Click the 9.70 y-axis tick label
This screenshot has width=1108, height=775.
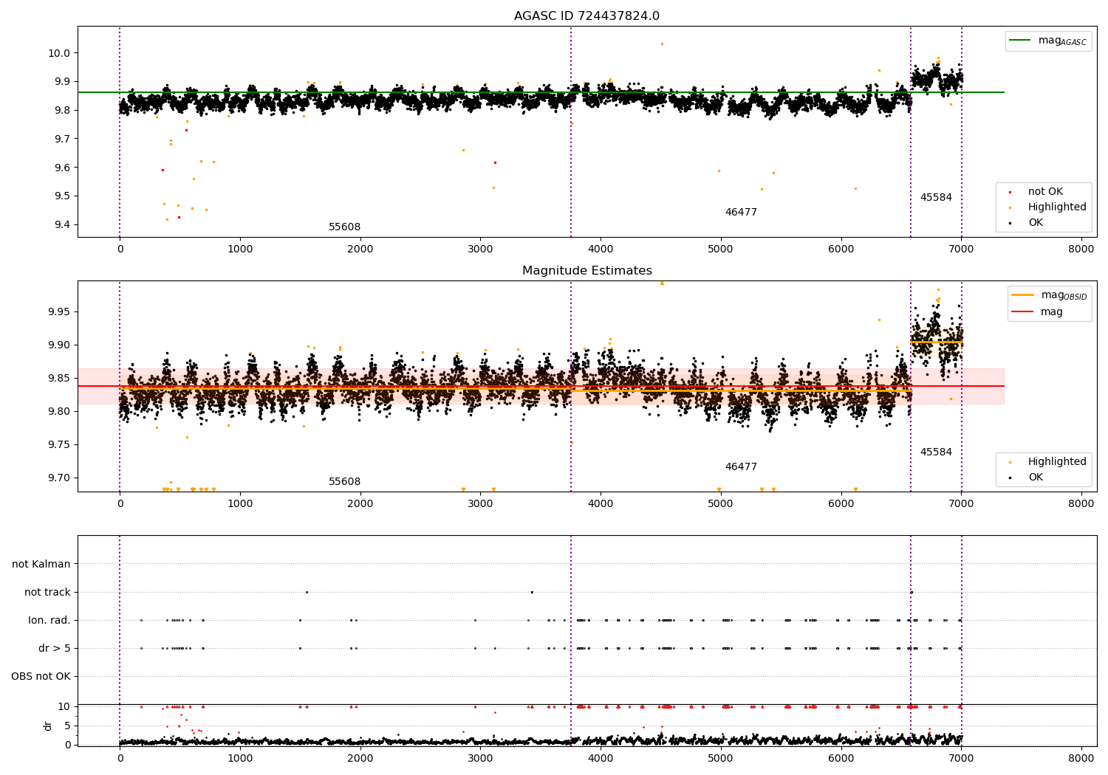pyautogui.click(x=61, y=478)
